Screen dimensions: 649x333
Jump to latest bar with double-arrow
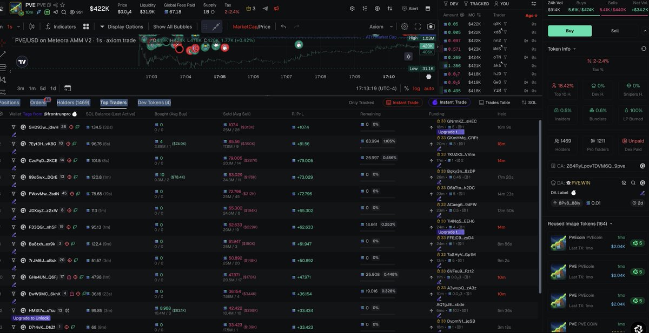click(x=409, y=56)
